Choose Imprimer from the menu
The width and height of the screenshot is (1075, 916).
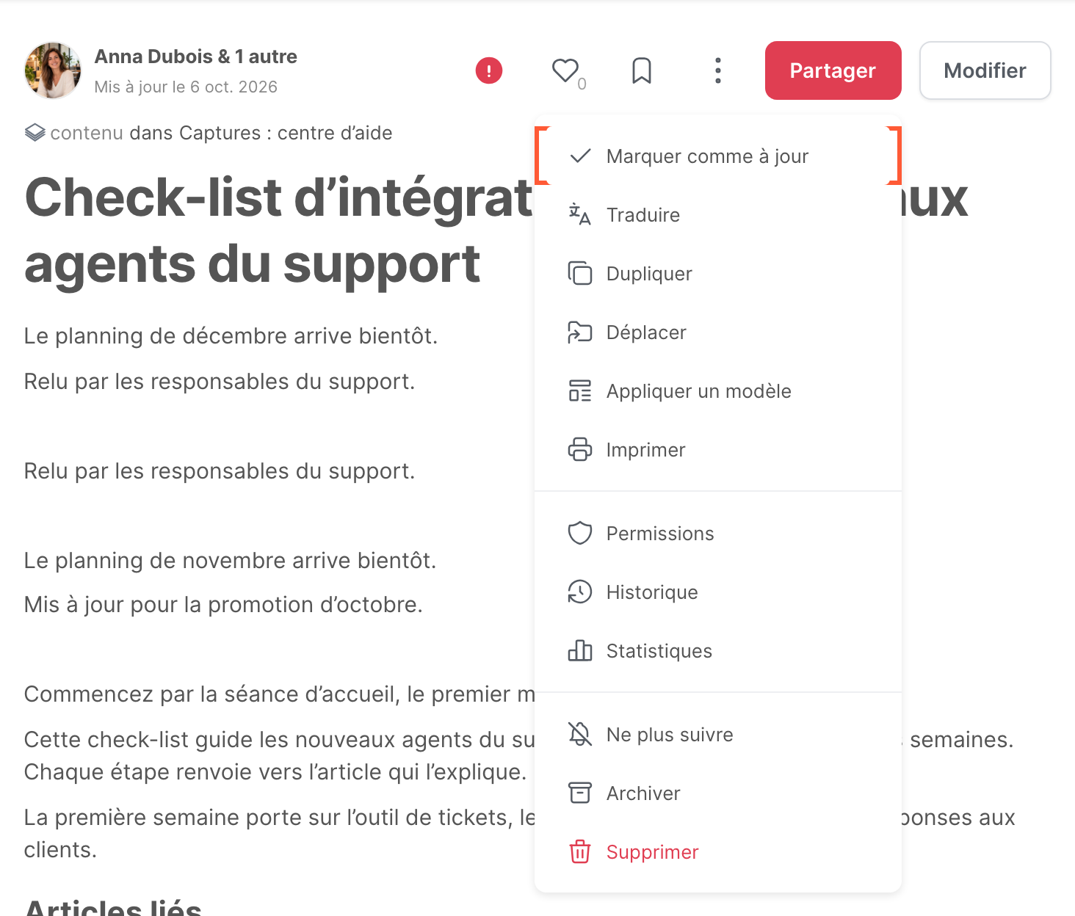coord(718,450)
